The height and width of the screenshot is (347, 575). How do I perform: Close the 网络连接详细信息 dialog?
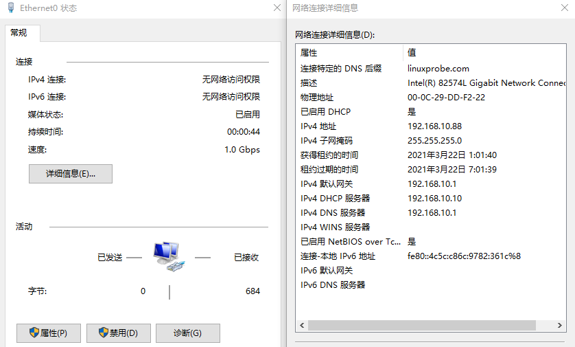[x=563, y=8]
